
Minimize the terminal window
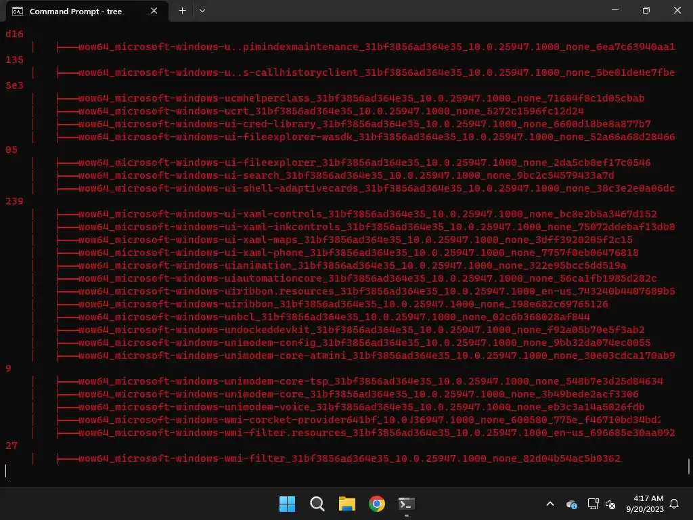point(614,10)
